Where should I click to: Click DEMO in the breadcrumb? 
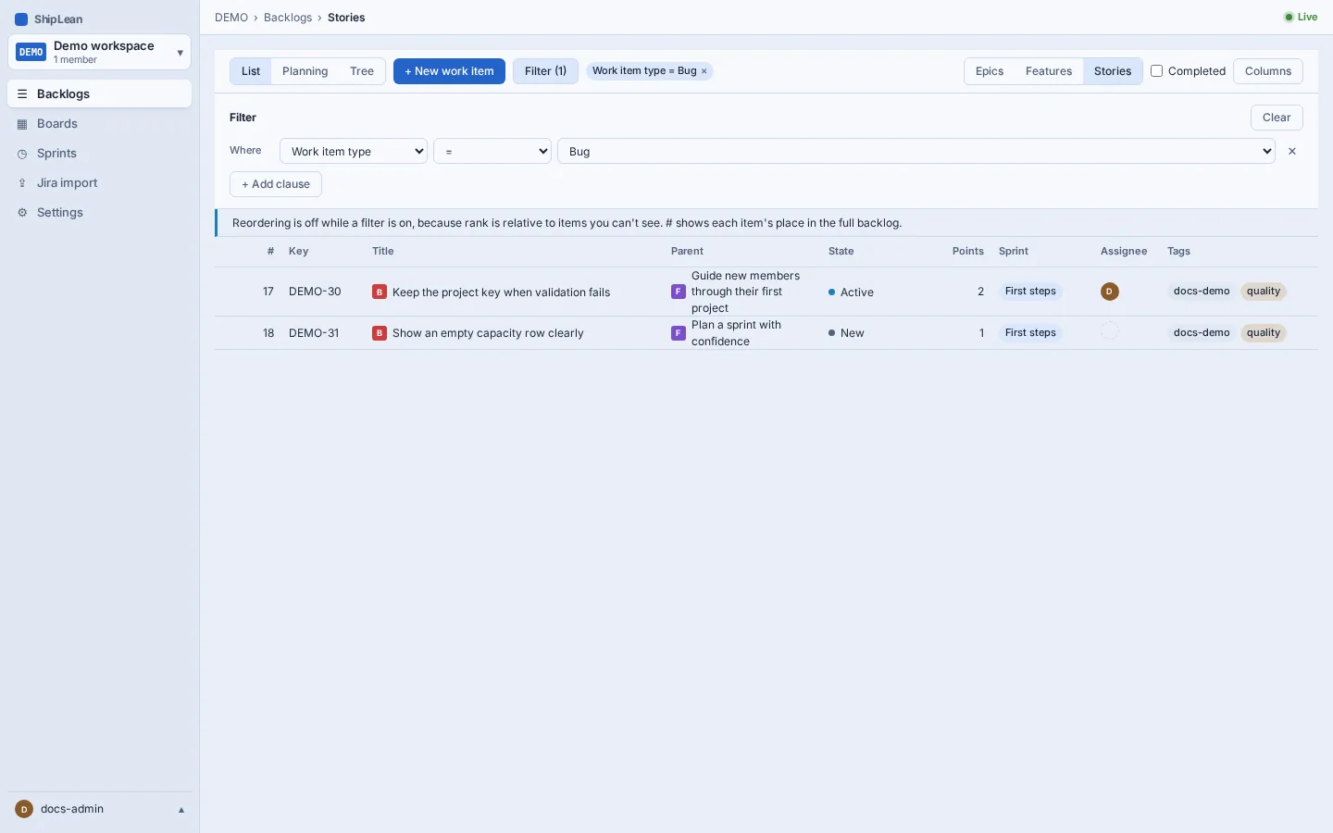click(x=231, y=18)
